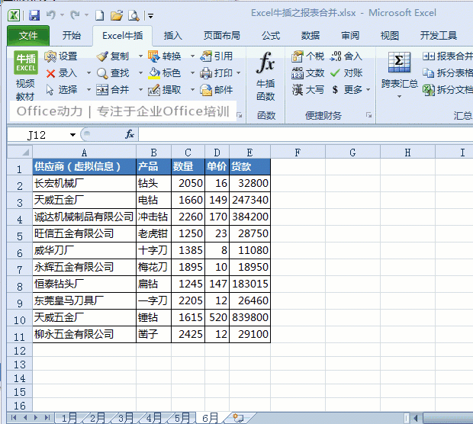Expand the 打印 dropdown arrow
This screenshot has height=424, width=473.
pyautogui.click(x=238, y=73)
